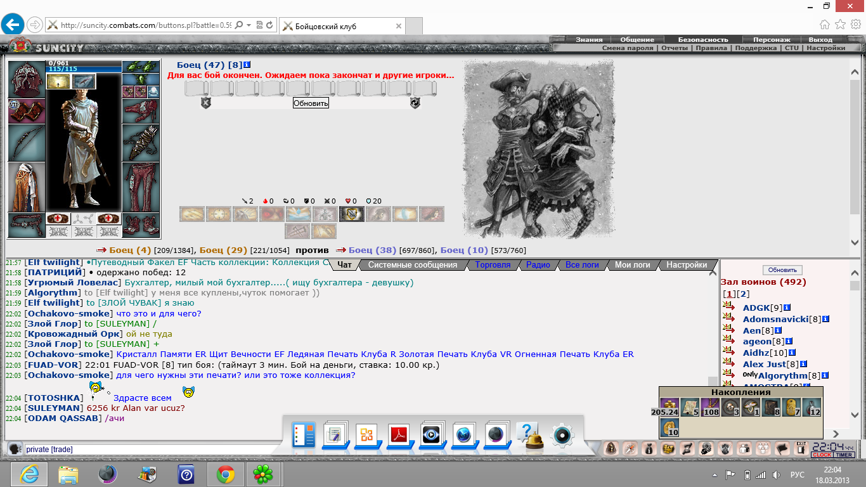This screenshot has height=487, width=866.
Task: Switch clock display to TIMER mode
Action: (x=844, y=455)
